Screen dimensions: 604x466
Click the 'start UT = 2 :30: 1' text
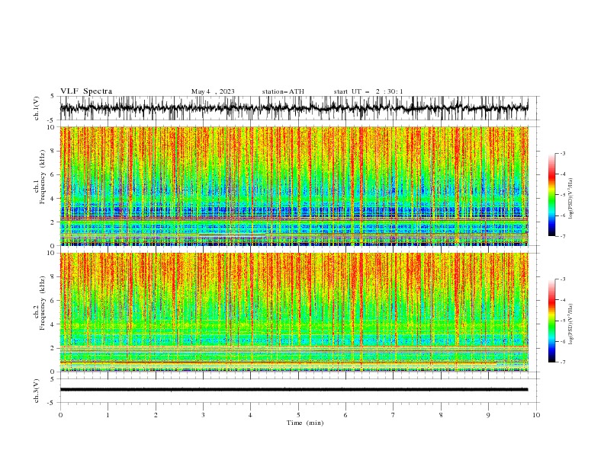(x=368, y=91)
